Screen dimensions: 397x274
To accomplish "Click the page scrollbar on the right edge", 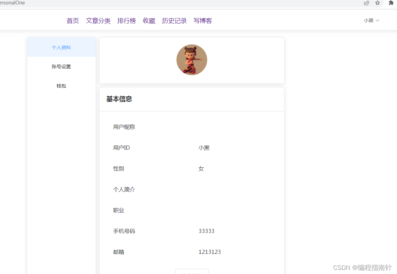I will point(395,137).
